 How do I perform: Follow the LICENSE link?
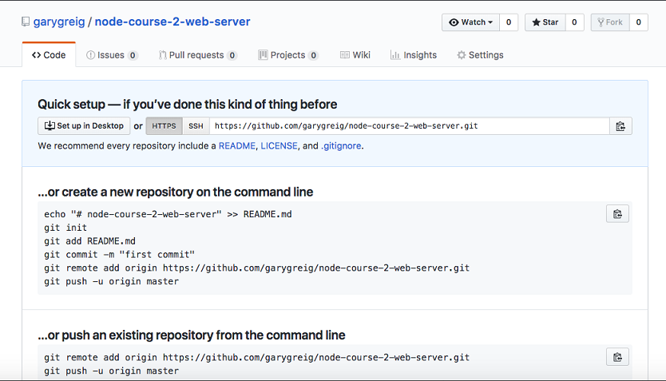(x=279, y=146)
